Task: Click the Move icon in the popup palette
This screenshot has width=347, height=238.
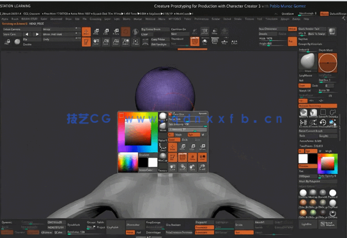Action: point(183,147)
